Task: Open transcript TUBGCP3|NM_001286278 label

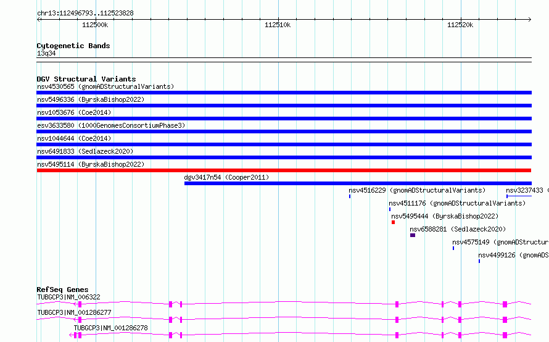Action: click(110, 328)
